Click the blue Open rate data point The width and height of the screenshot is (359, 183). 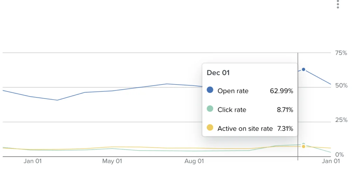304,69
